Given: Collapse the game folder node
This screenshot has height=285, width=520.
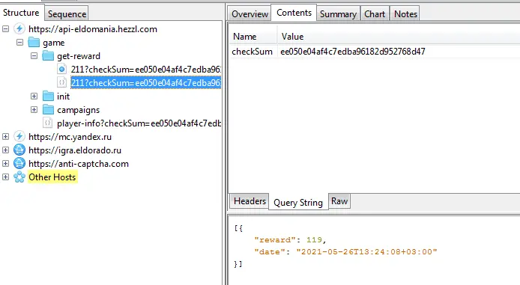Looking at the screenshot, I should point(20,43).
